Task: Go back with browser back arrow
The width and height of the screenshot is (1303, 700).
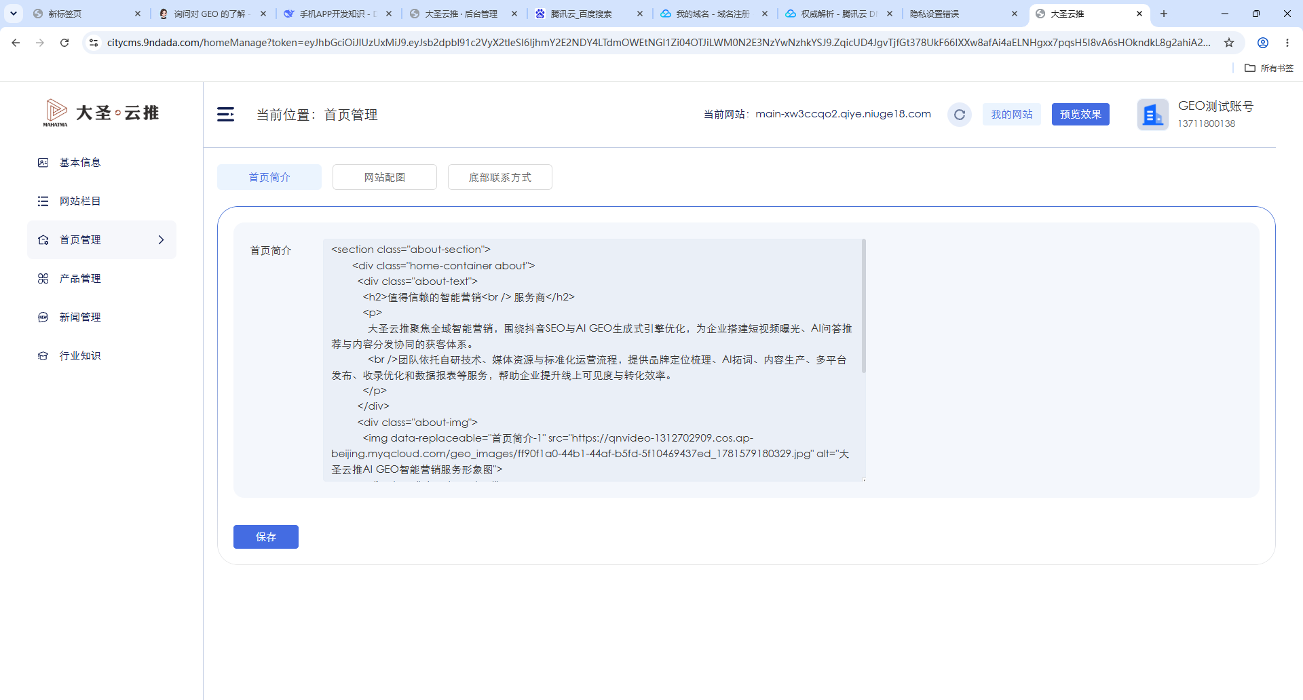Action: pos(16,43)
